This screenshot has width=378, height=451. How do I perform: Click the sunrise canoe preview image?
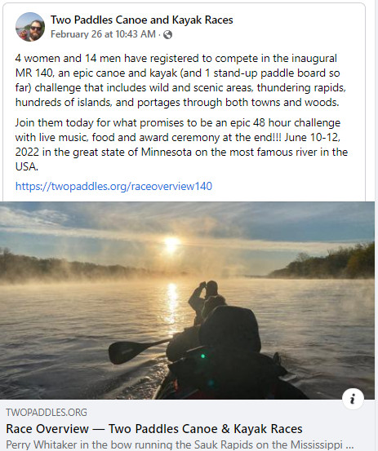(187, 300)
